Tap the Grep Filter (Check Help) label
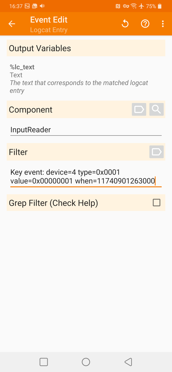172x372 pixels. pos(53,203)
